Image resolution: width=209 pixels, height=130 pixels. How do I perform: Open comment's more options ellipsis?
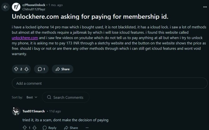click(87, 128)
